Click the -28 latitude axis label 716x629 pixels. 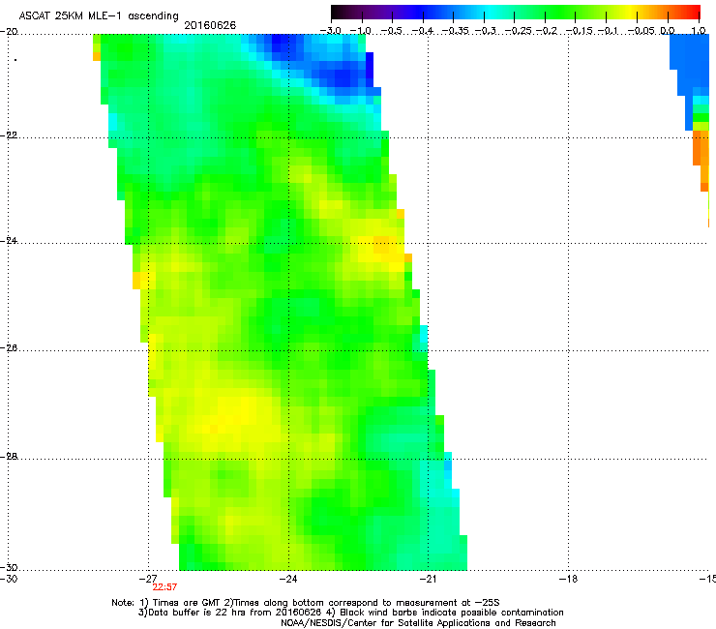click(9, 457)
